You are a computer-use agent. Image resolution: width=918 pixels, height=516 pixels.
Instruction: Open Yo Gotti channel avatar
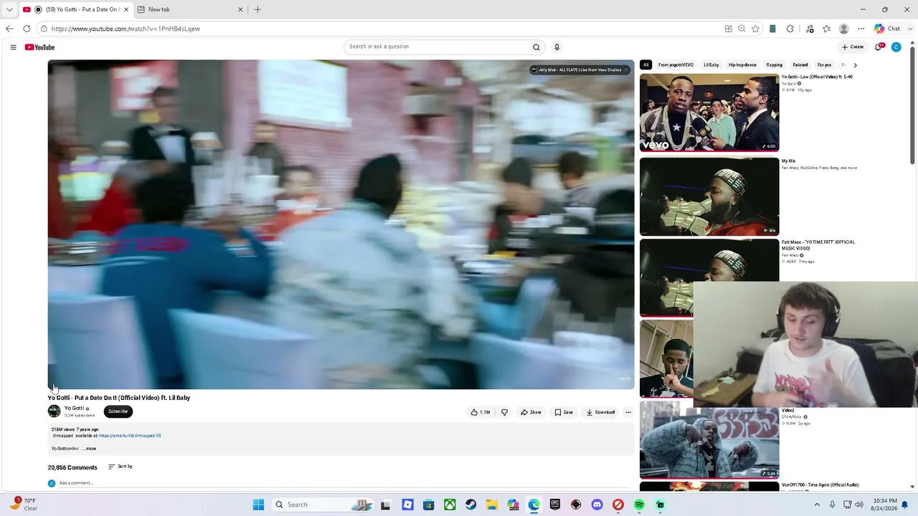[54, 411]
